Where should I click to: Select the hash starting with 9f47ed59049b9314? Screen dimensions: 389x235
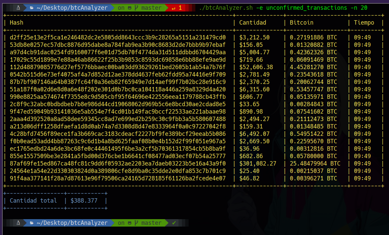tap(118, 112)
